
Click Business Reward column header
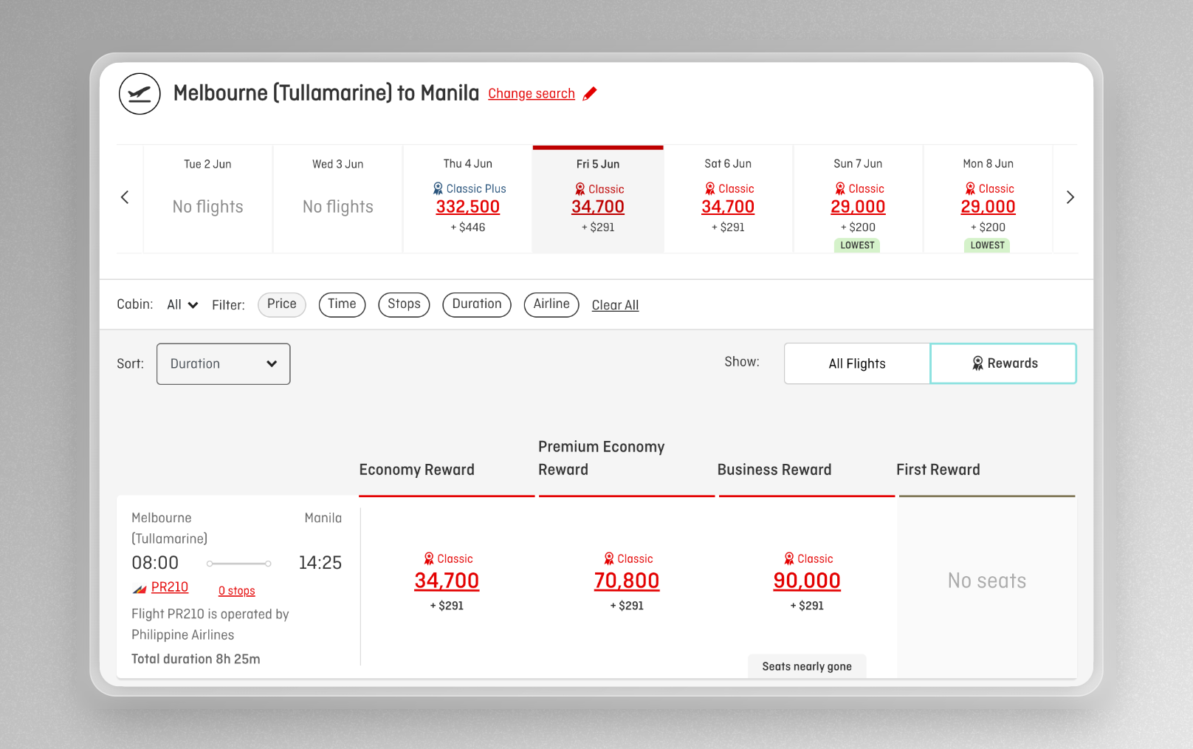tap(774, 470)
